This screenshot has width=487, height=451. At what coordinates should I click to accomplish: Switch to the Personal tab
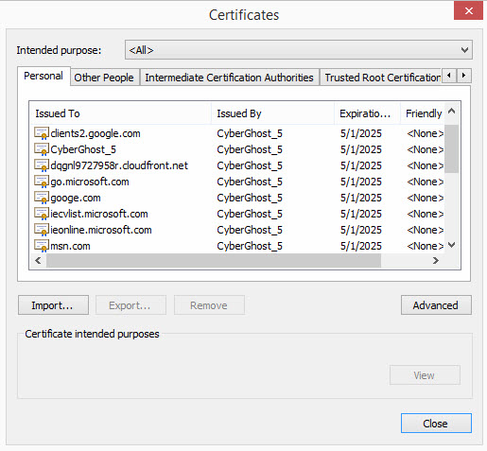pyautogui.click(x=43, y=76)
